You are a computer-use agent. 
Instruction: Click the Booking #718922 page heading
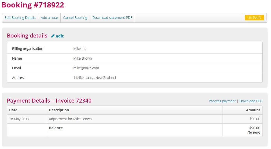click(x=33, y=5)
